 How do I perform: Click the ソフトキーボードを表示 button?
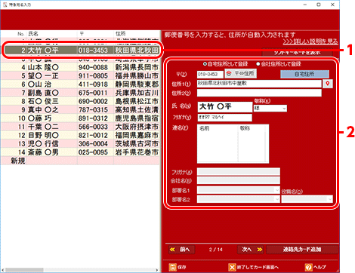click(x=297, y=52)
